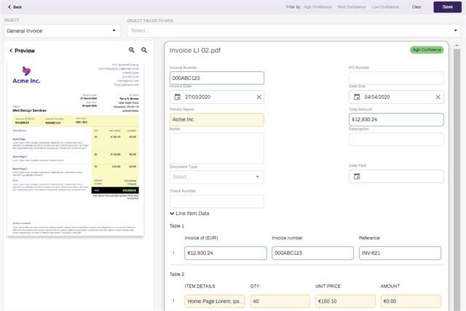Click the ITEM DETAILS column header
Image resolution: width=466 pixels, height=311 pixels.
(x=200, y=286)
